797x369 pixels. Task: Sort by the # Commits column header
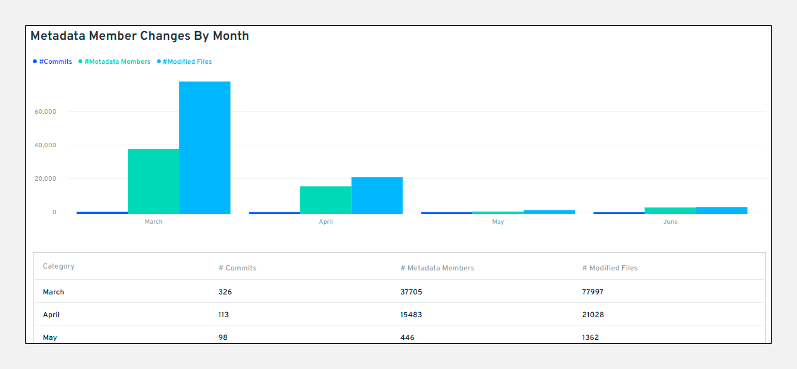click(237, 267)
